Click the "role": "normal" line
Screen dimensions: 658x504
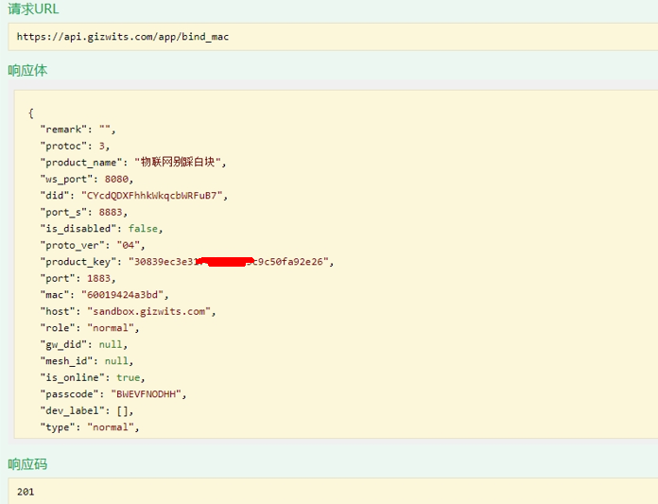click(x=90, y=328)
